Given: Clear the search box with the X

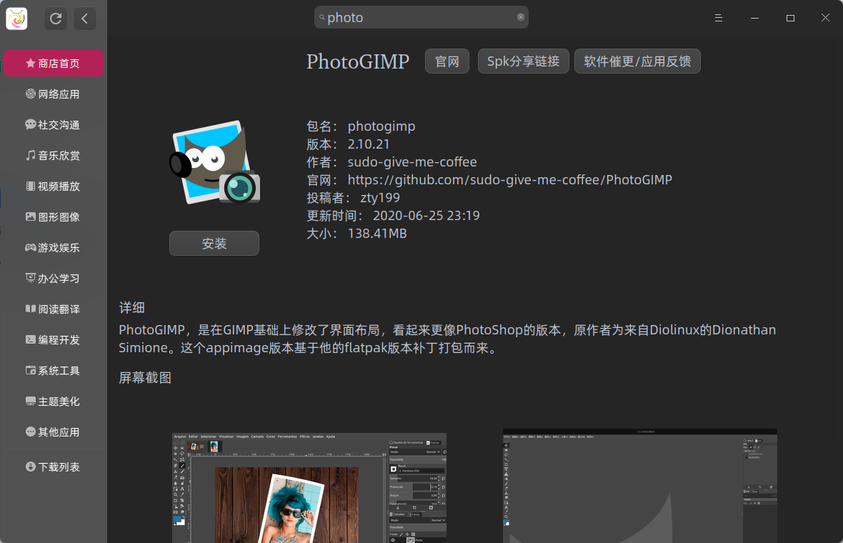Looking at the screenshot, I should pos(520,17).
